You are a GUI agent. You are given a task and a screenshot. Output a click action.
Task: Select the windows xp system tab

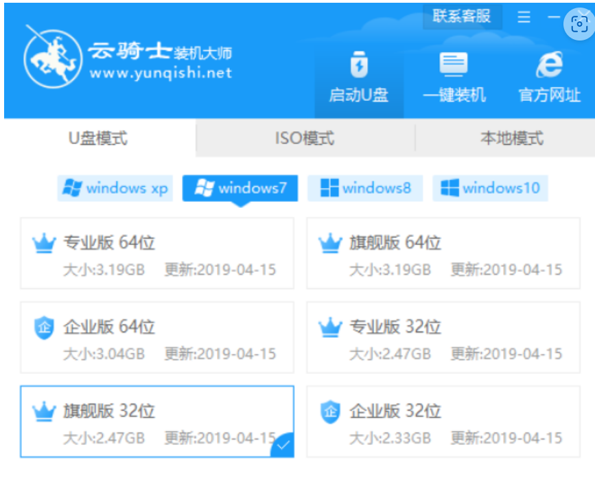[x=115, y=188]
